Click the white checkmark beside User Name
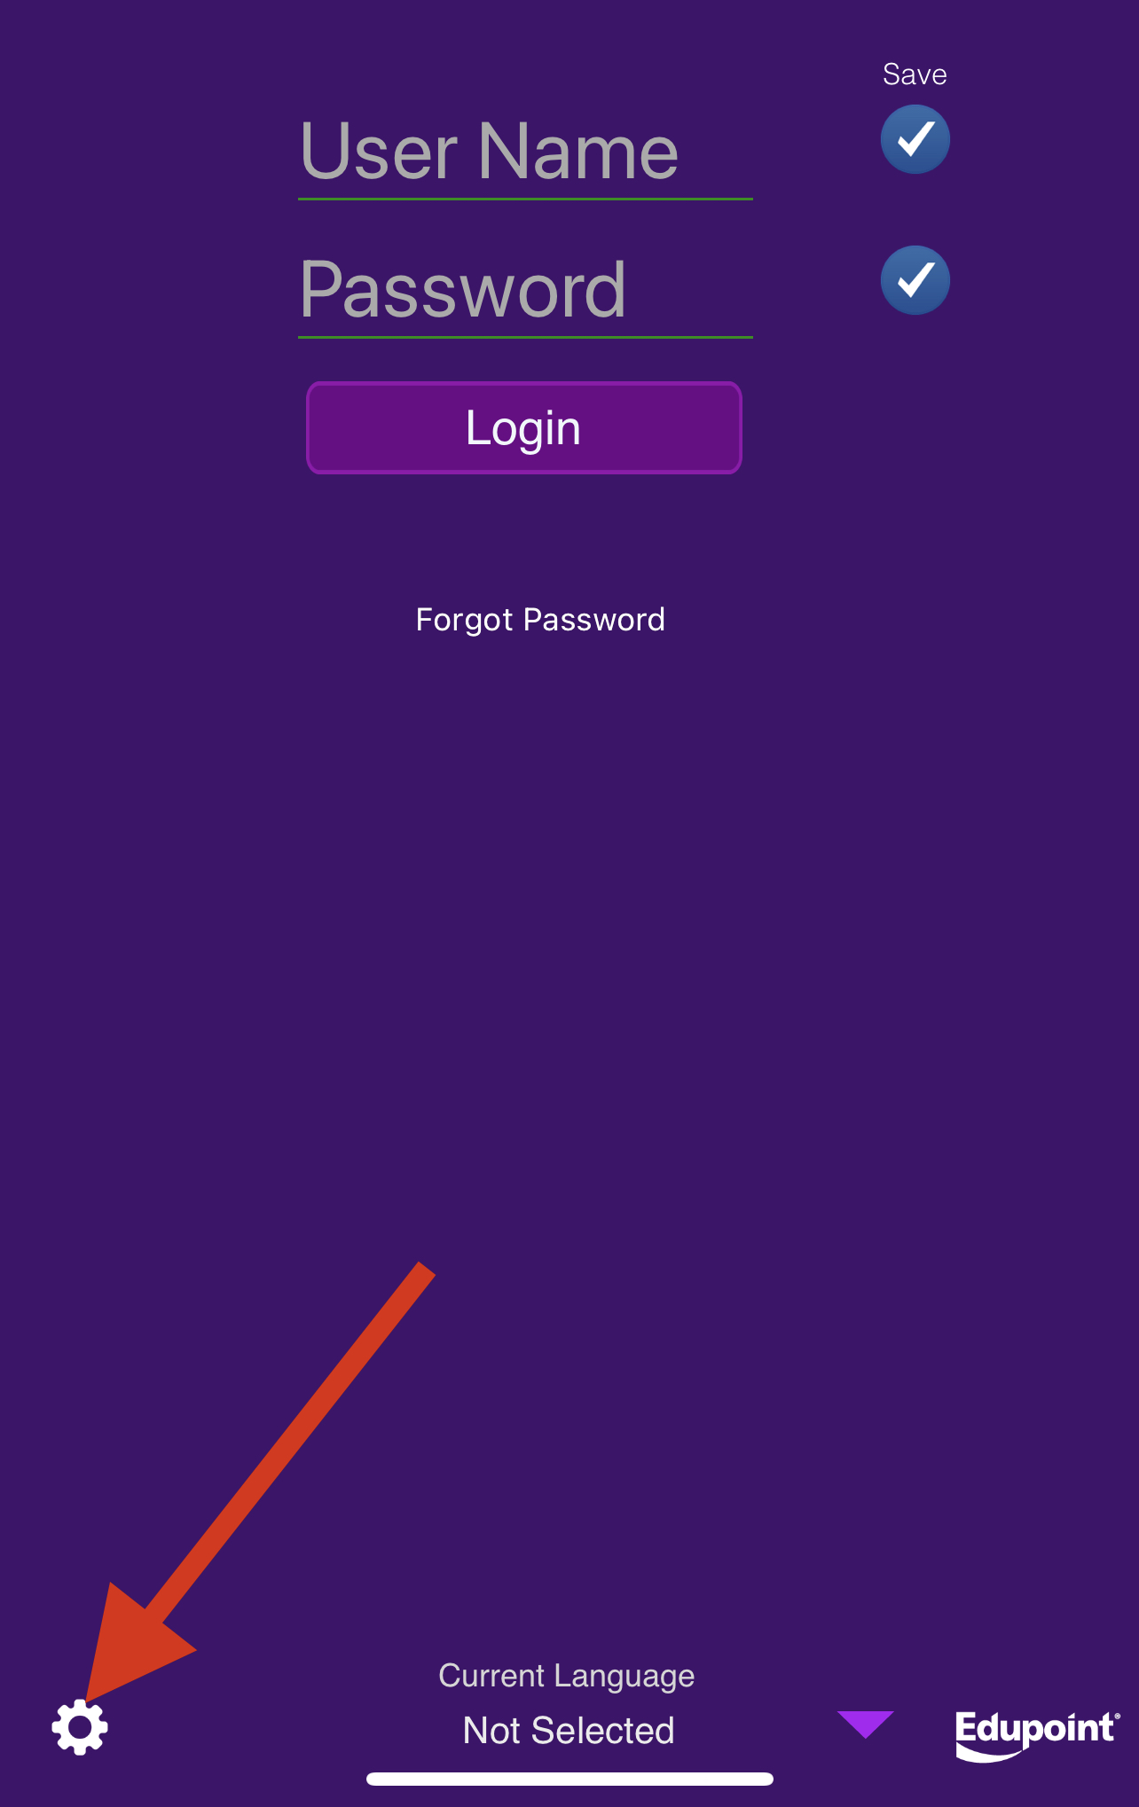1139x1807 pixels. coord(915,139)
